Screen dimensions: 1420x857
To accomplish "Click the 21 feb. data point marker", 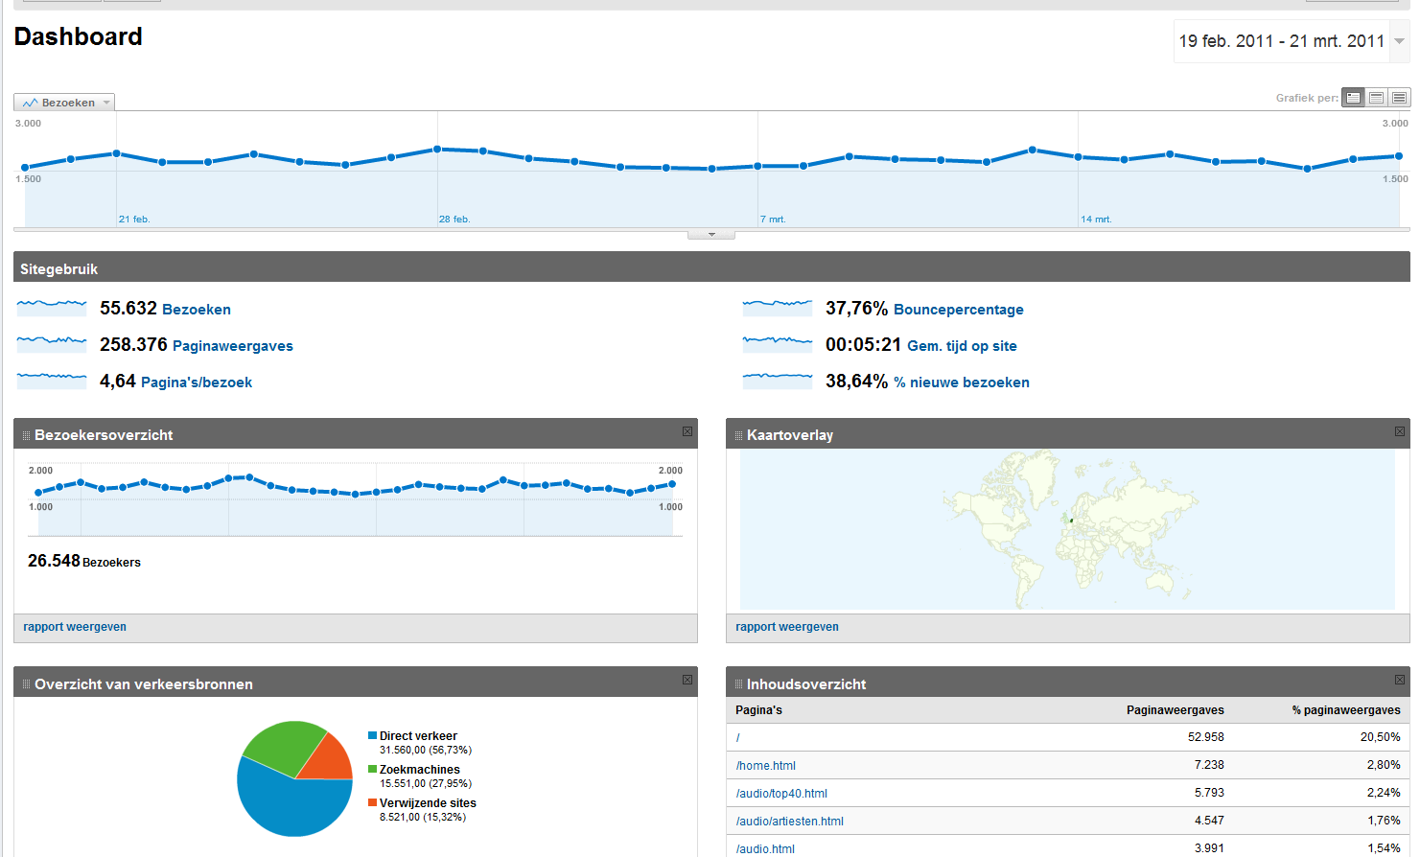I will (116, 153).
